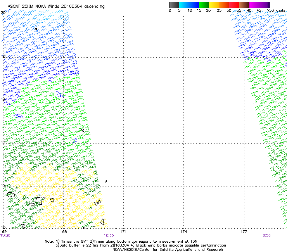Click the yellow 20-25 knots color segment
287x252 pixels.
[214, 5]
